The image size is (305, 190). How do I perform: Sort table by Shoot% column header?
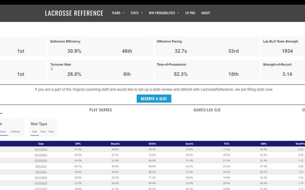(115, 144)
